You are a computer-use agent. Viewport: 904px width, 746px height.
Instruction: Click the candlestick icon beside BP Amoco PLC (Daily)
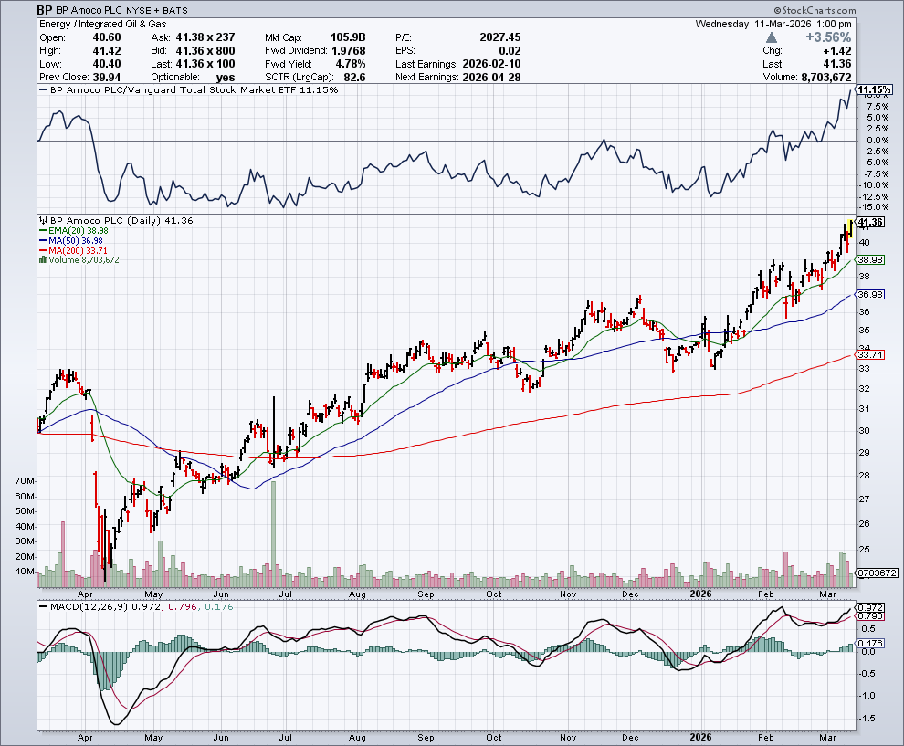[42, 221]
